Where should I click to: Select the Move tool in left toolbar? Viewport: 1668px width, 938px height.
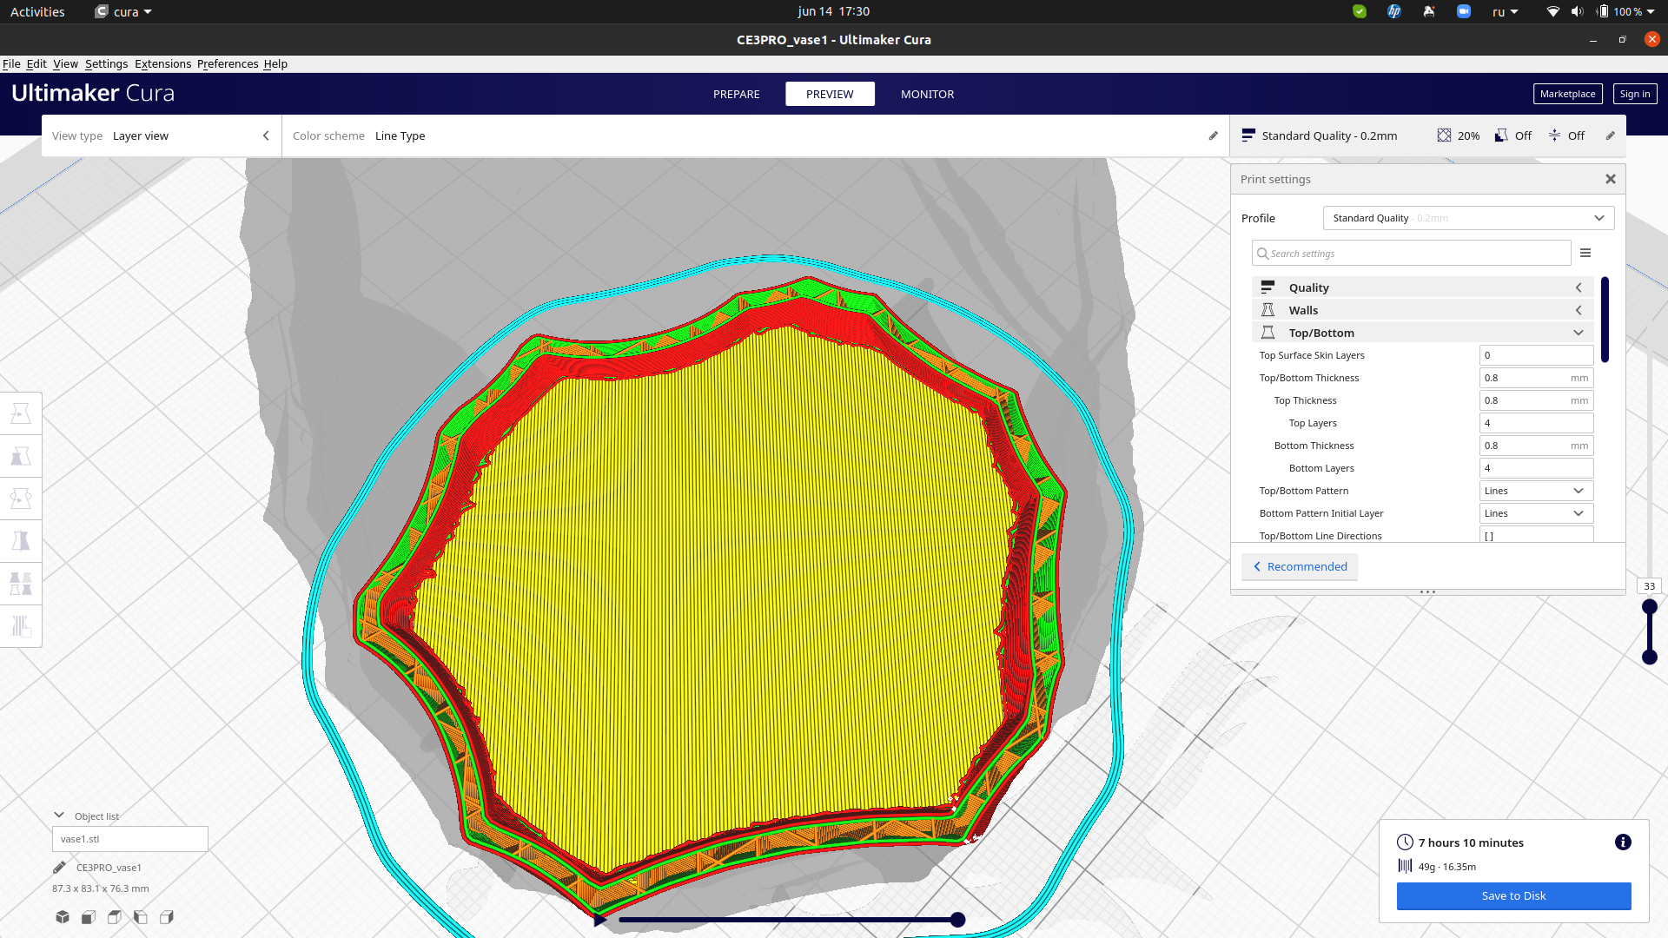21,414
